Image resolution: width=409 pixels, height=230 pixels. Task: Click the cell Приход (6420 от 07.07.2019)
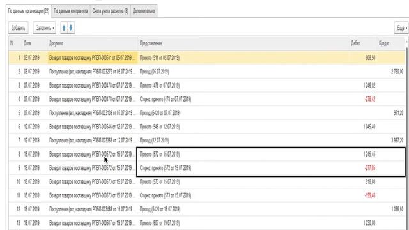click(x=160, y=113)
